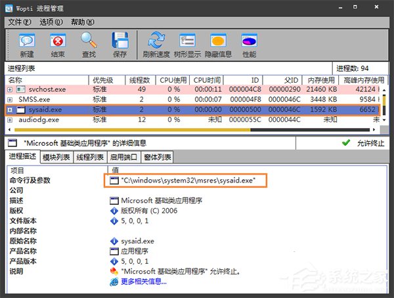394x298 pixels.
Task: Expand the audiodg.exe tree node
Action: (x=10, y=120)
